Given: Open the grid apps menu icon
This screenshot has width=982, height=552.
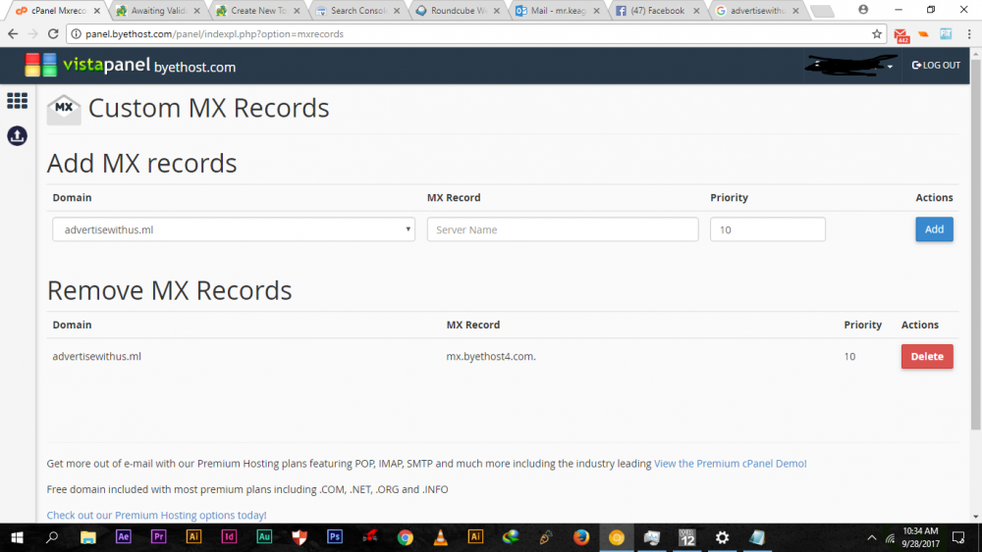Looking at the screenshot, I should (x=17, y=101).
